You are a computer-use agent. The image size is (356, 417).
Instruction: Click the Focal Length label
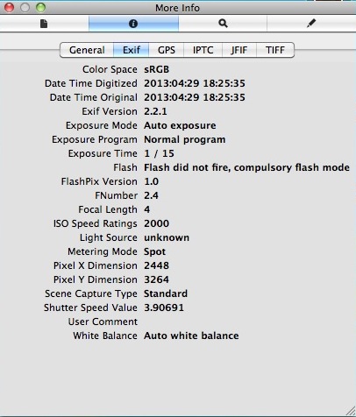[108, 209]
